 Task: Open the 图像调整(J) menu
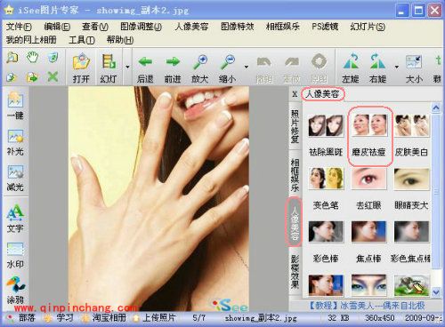pyautogui.click(x=141, y=27)
